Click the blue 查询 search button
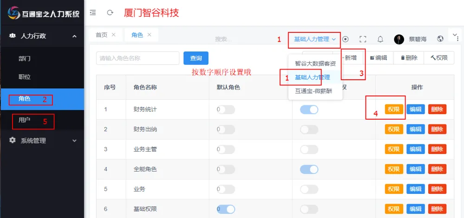Viewport: 464px width, 218px height. 196,58
